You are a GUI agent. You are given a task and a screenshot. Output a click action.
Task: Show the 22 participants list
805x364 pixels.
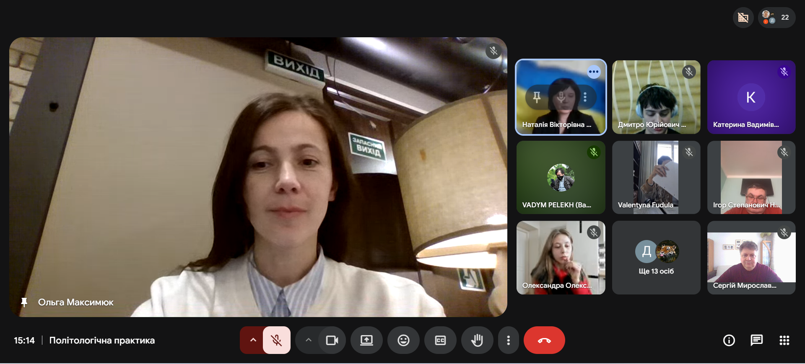tap(776, 18)
